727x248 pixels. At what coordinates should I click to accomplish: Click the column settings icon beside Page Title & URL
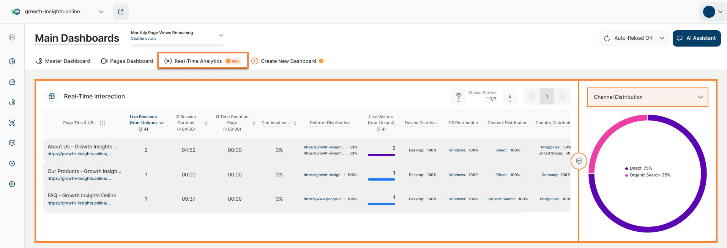103,123
